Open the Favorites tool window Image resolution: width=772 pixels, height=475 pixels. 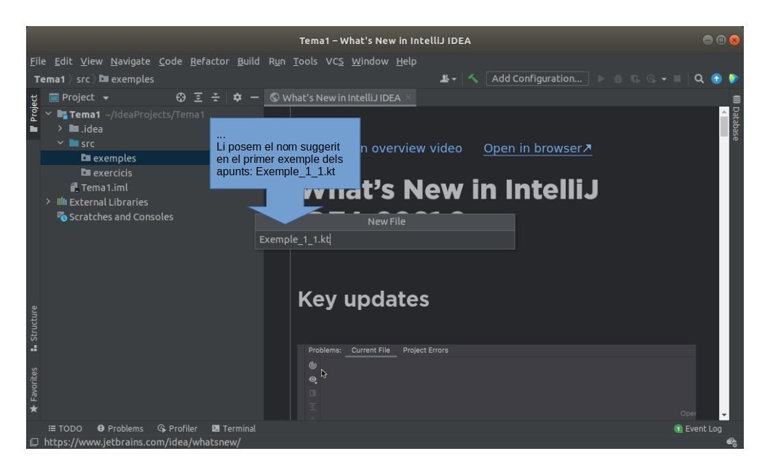coord(34,390)
